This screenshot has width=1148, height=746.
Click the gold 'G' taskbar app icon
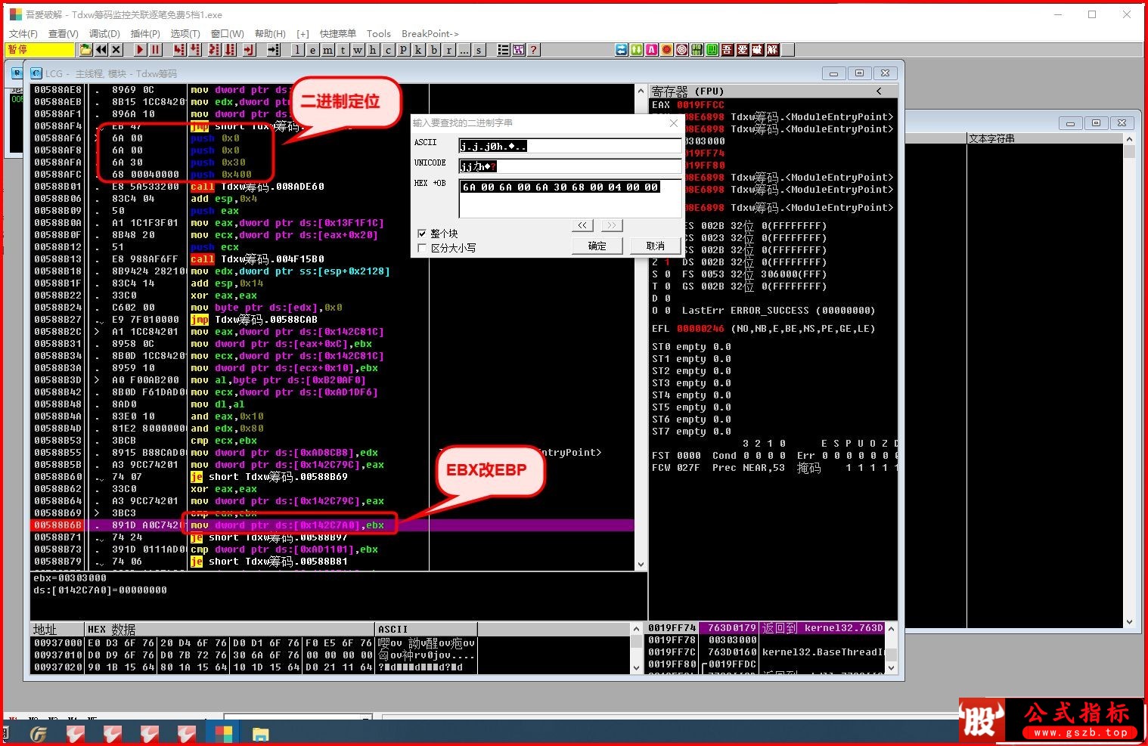point(39,734)
